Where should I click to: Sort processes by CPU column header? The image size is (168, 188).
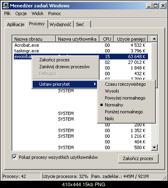pos(106,39)
